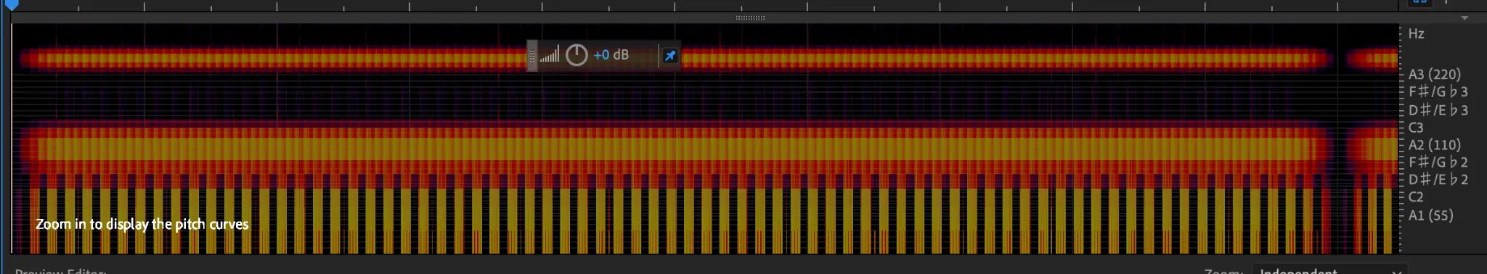Click the A2 (110) pitch label

1435,145
